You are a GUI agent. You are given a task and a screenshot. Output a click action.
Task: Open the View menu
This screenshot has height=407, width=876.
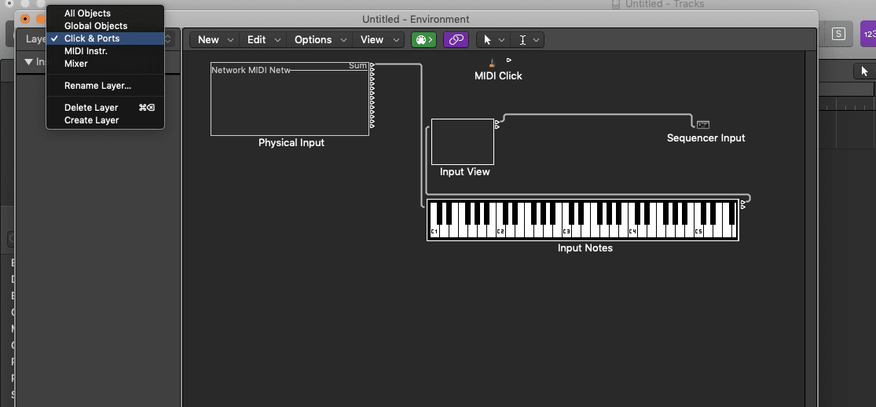[379, 39]
